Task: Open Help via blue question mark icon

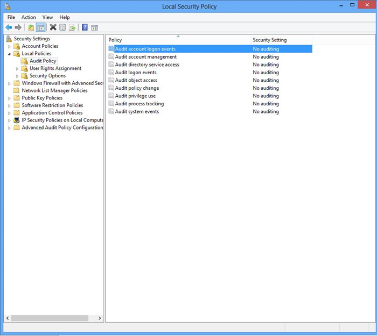Action: (x=85, y=27)
